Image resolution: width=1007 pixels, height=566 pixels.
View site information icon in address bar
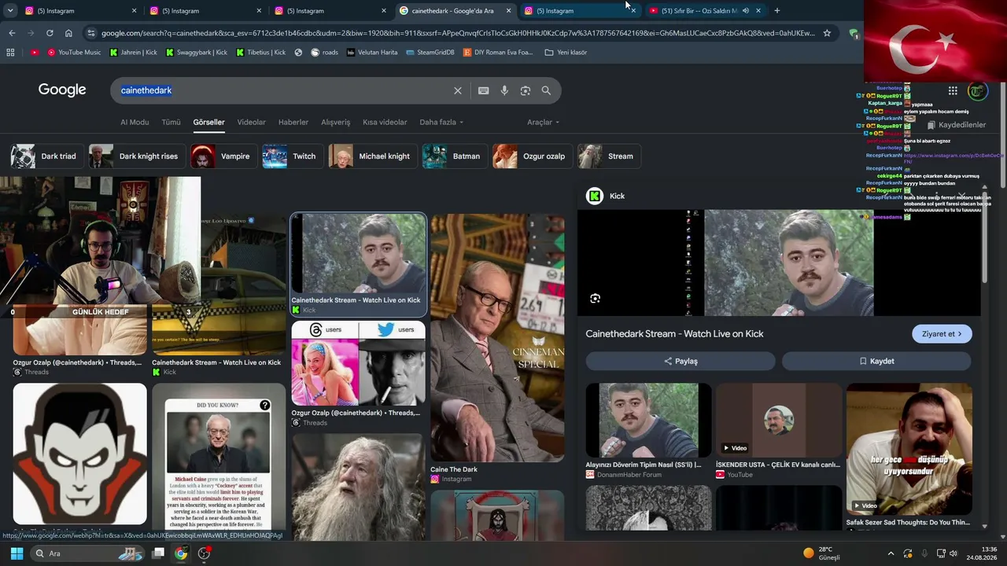tap(91, 33)
